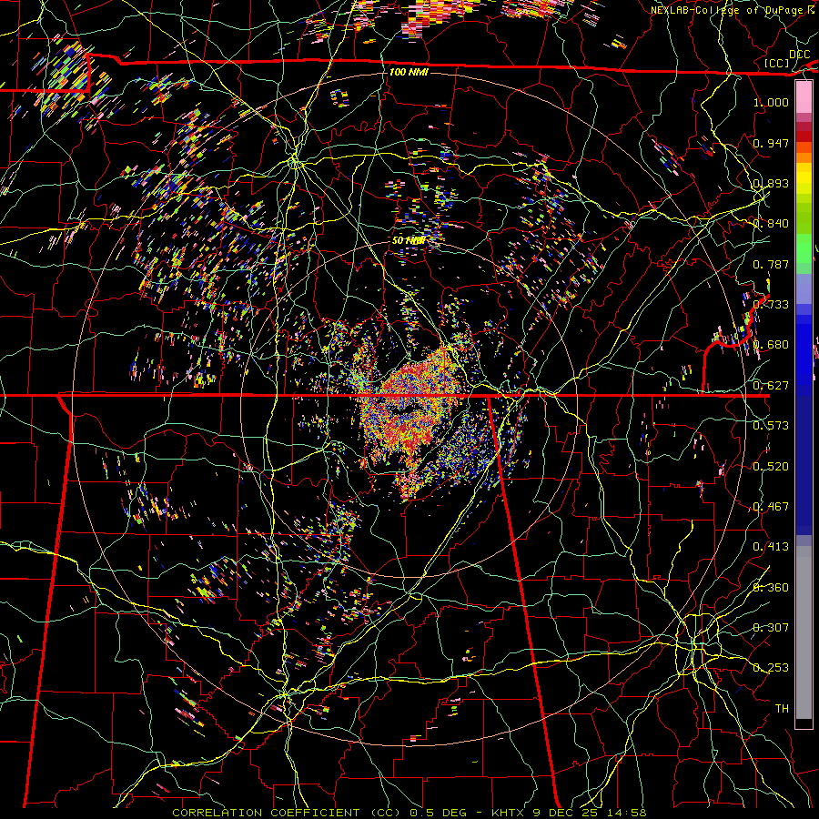This screenshot has width=819, height=819.
Task: Click the 0.413 scale value
Action: pyautogui.click(x=771, y=547)
